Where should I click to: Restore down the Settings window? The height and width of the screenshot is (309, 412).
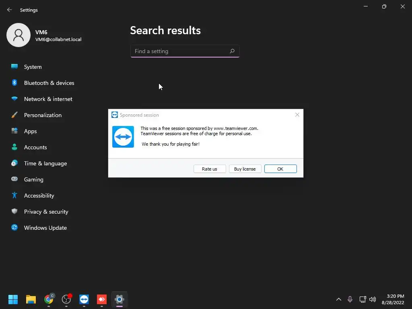[x=384, y=6]
